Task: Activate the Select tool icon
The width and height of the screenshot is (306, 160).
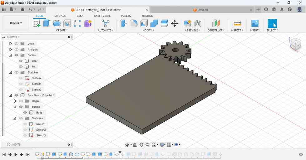Action: [x=272, y=24]
